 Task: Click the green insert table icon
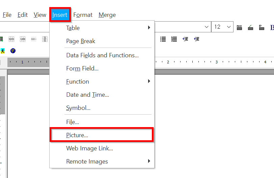click(x=1, y=39)
